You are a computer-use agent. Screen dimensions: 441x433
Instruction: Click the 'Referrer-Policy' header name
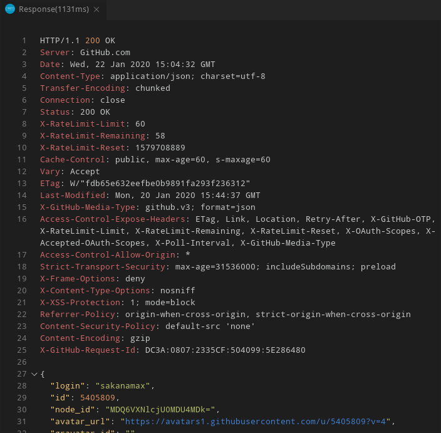(x=78, y=315)
